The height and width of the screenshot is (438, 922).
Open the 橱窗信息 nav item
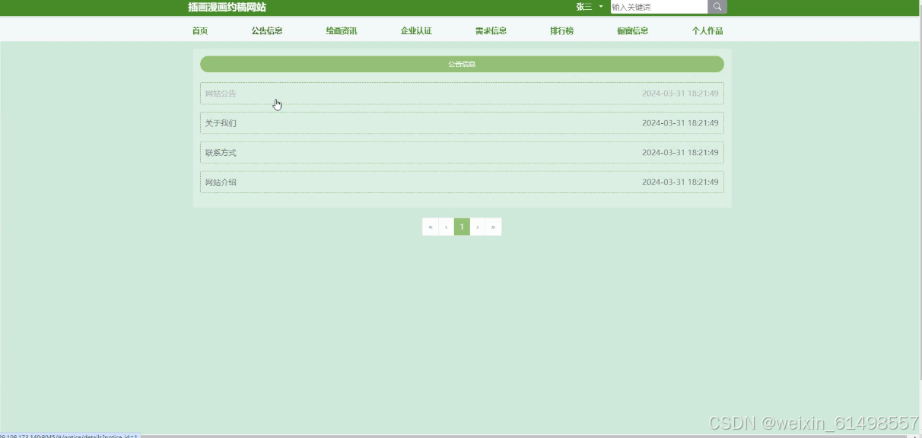tap(633, 31)
